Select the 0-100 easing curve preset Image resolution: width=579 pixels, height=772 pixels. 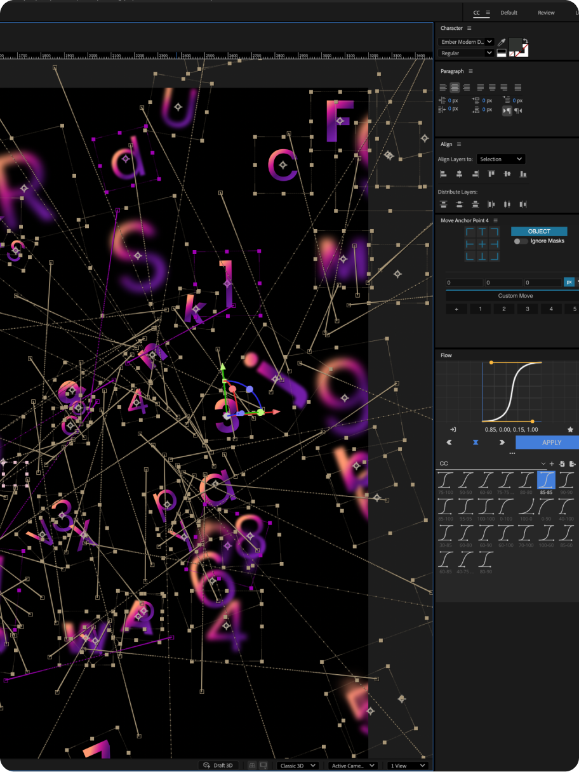pos(506,510)
